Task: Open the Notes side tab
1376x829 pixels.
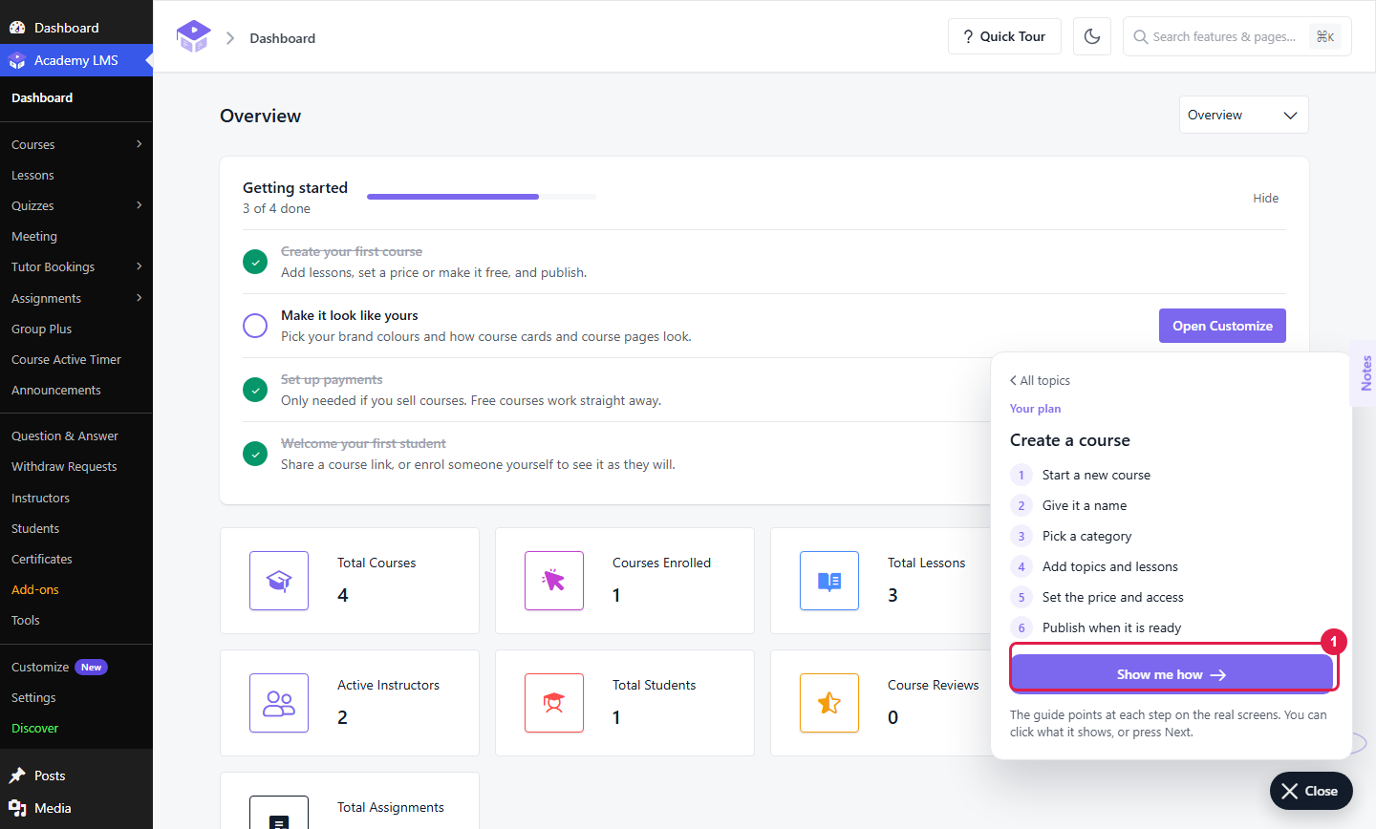Action: coord(1365,373)
